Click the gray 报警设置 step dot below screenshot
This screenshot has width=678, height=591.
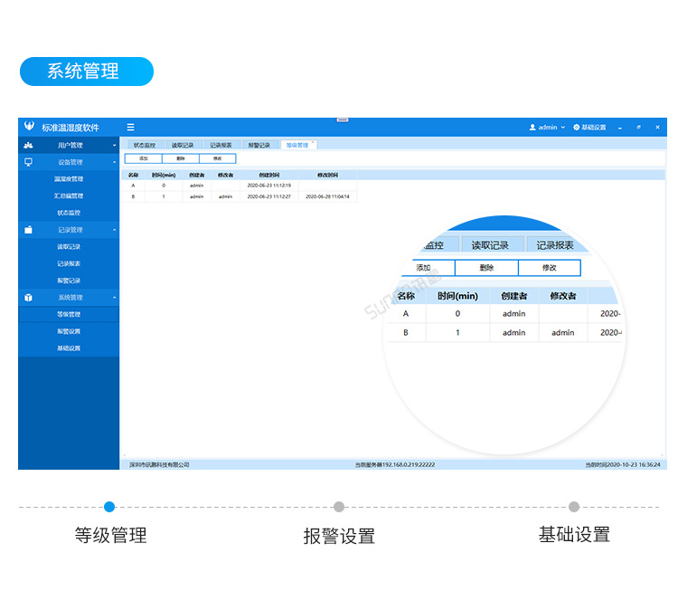click(339, 507)
